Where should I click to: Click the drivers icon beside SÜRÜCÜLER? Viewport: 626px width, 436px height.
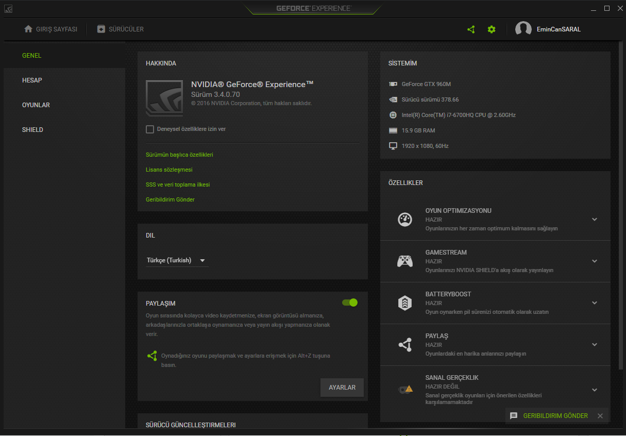[101, 29]
